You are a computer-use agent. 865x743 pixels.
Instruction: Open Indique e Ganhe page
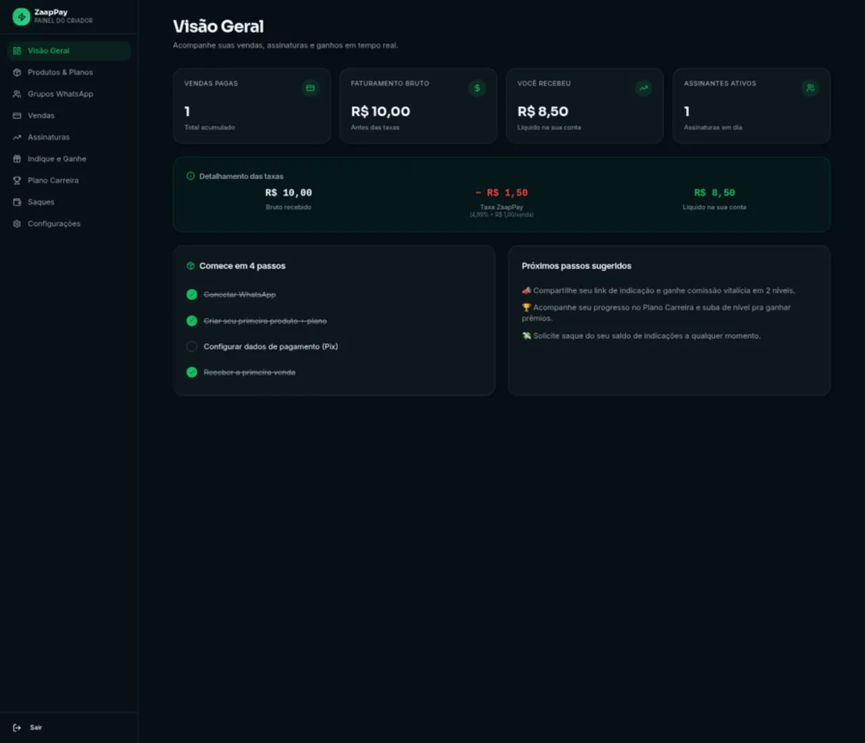(69, 159)
